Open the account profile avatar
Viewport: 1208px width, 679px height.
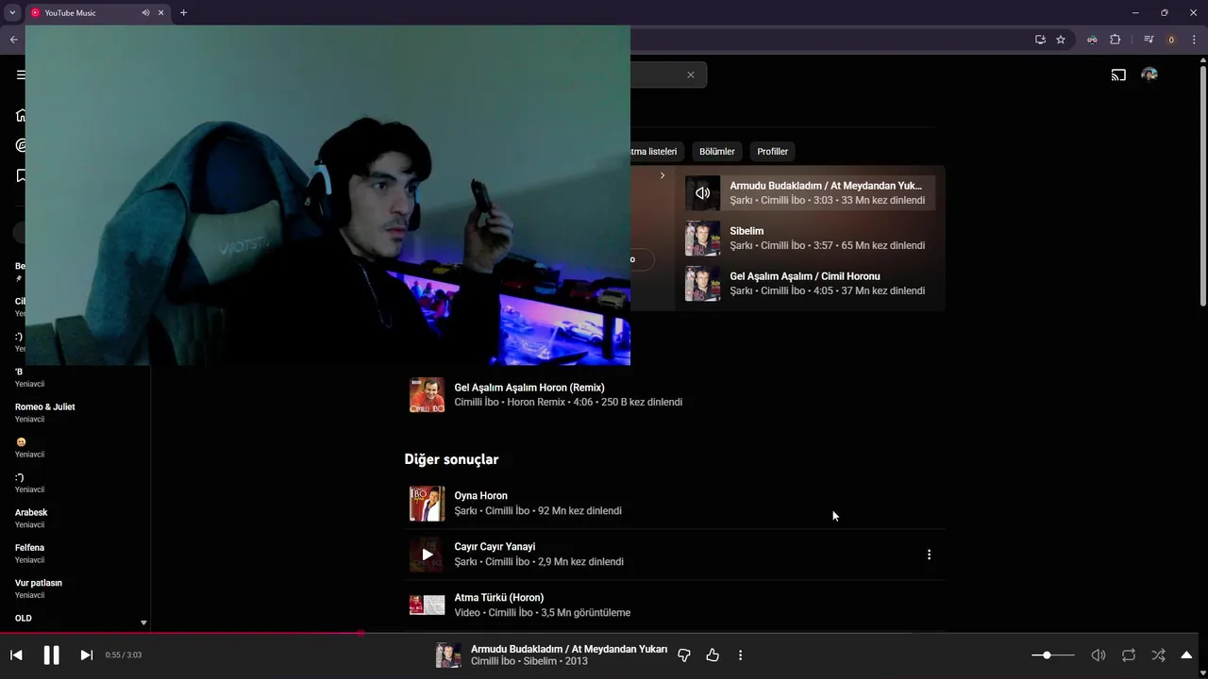(x=1149, y=75)
